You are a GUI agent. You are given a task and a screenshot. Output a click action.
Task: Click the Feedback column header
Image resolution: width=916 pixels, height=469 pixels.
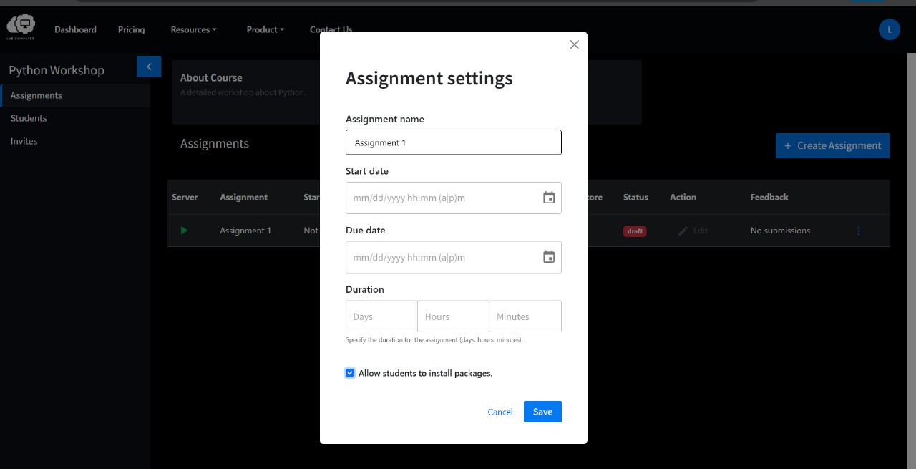click(x=769, y=197)
